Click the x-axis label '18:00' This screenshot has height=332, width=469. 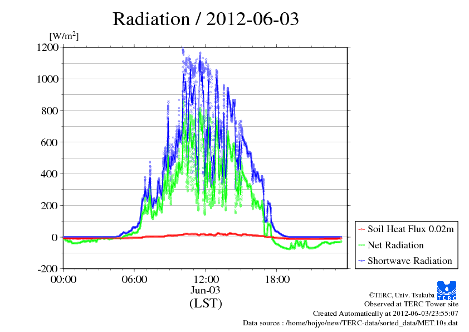(277, 280)
